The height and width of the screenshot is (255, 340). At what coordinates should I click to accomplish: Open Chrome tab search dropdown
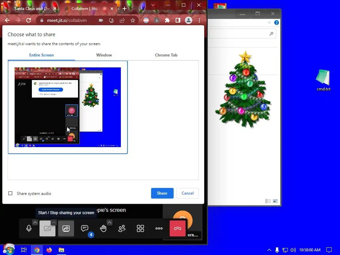pos(153,5)
